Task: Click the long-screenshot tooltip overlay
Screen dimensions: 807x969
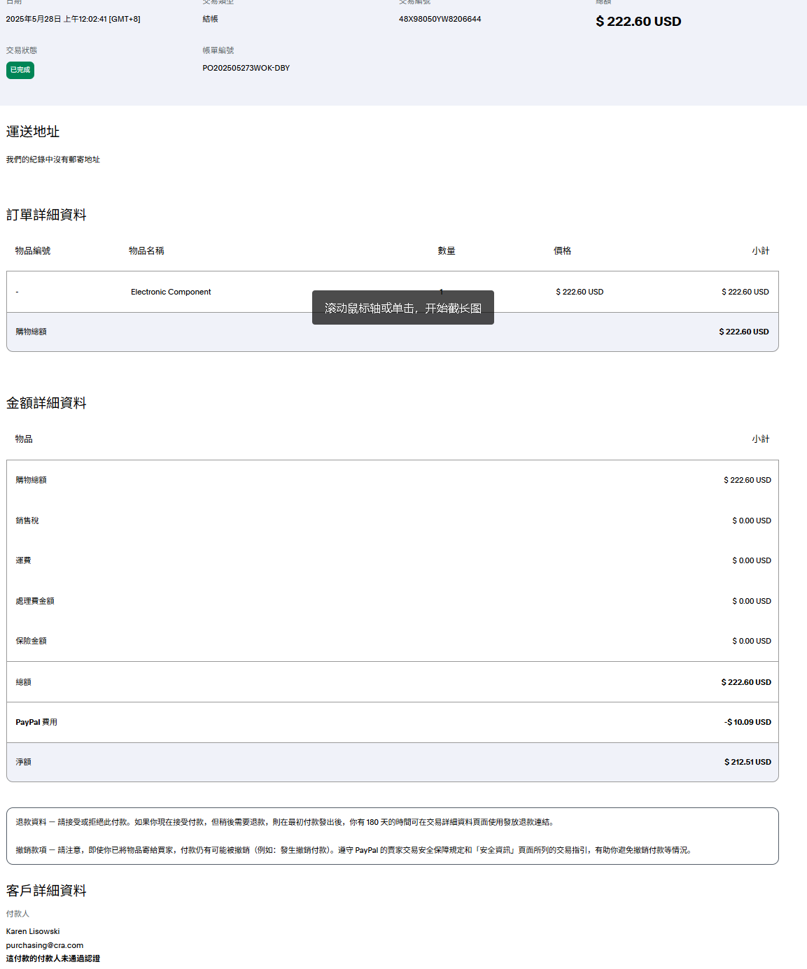Action: click(402, 308)
